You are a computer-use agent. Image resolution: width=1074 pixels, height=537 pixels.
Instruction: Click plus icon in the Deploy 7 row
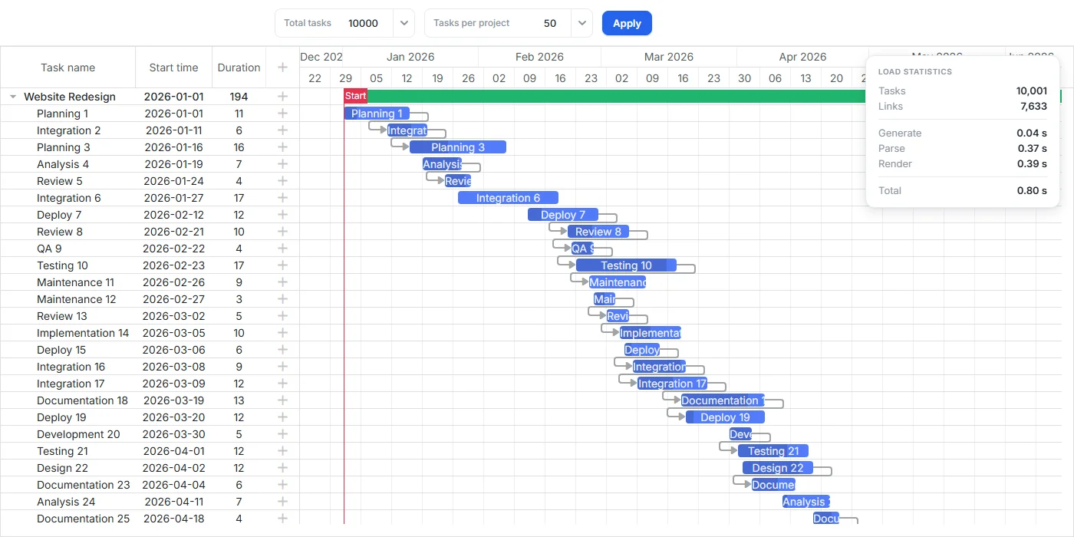(x=282, y=215)
